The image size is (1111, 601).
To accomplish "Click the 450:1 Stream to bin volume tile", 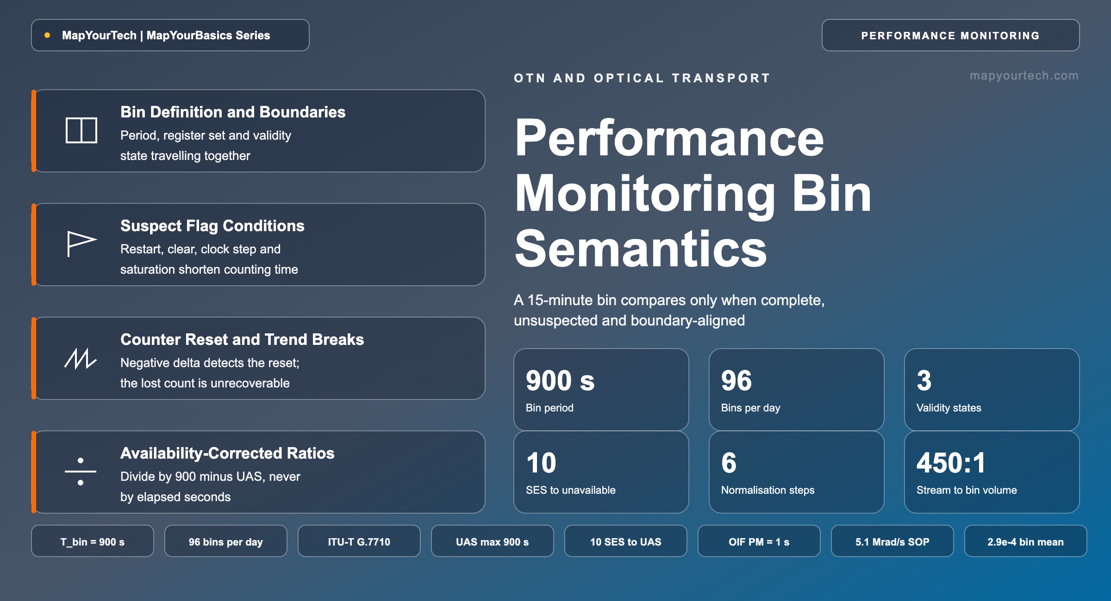I will 992,472.
